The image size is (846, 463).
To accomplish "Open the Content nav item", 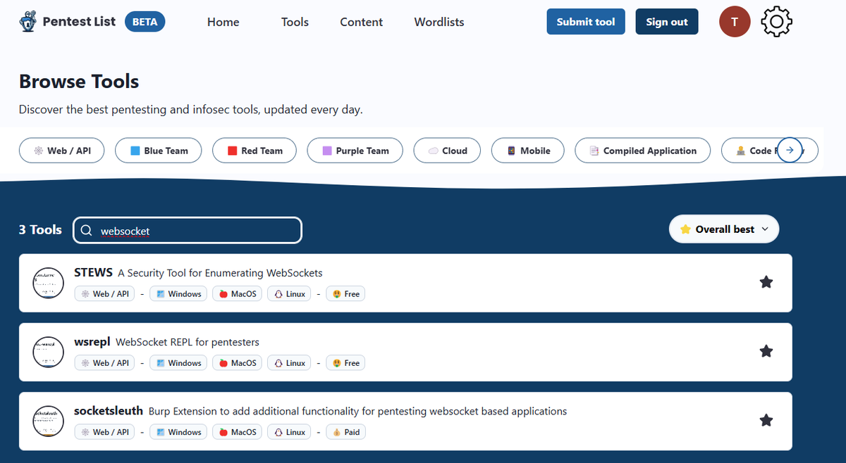I will point(362,22).
